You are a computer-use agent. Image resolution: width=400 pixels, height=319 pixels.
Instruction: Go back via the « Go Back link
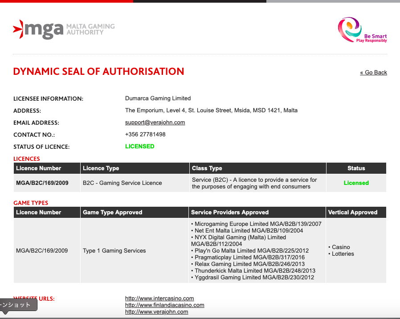click(x=373, y=73)
